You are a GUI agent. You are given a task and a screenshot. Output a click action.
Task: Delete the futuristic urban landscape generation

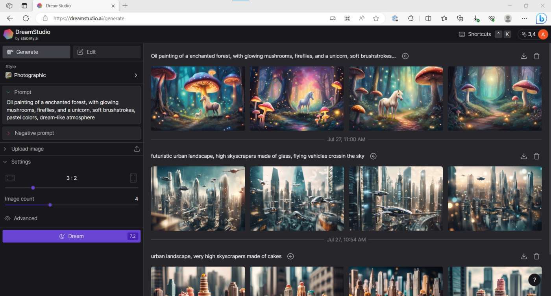tap(536, 156)
